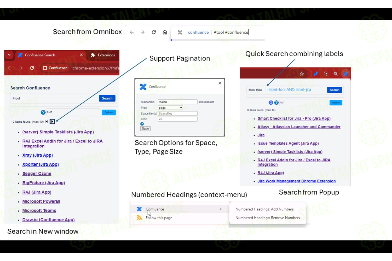Select 'Follow this page' menu item
The width and height of the screenshot is (392, 261).
pos(180,218)
